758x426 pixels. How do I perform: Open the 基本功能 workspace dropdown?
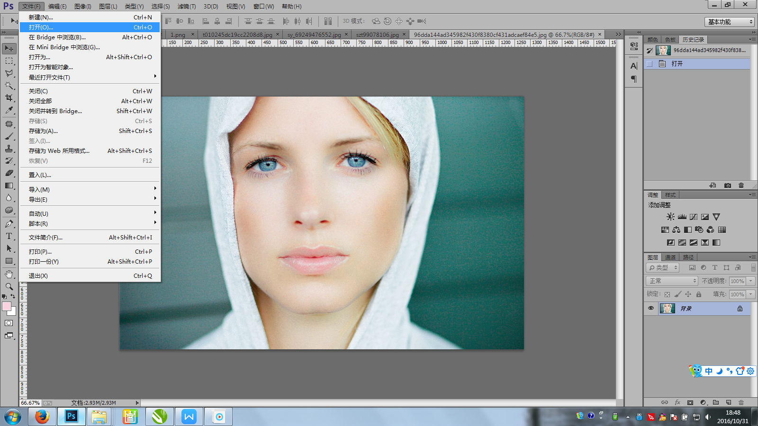point(729,22)
